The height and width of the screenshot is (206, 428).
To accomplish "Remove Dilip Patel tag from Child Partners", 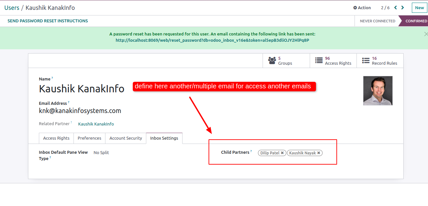I will coord(282,153).
